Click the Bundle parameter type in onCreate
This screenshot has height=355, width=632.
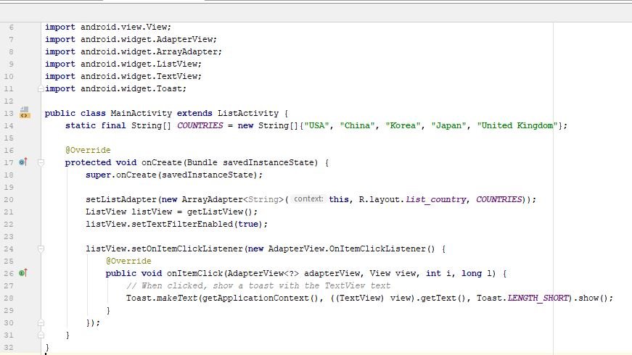202,162
